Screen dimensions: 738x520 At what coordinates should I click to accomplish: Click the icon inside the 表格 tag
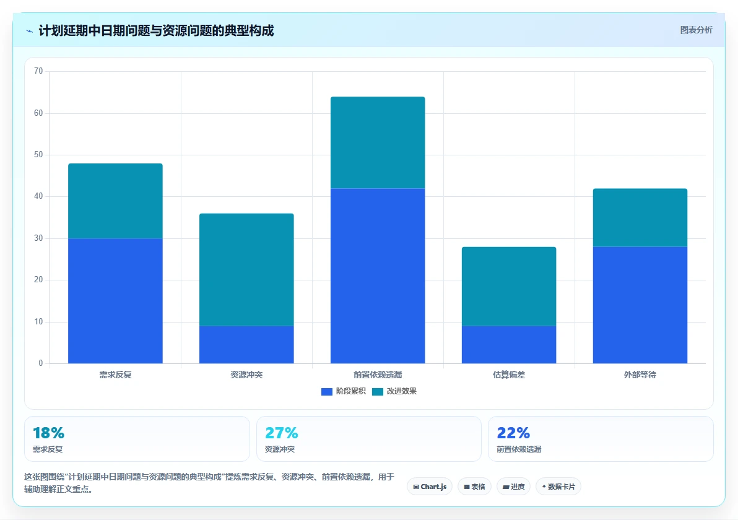[467, 487]
